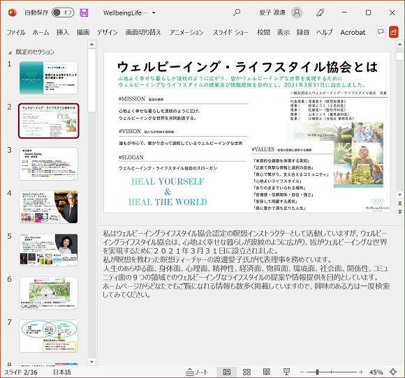405x378 pixels.
Task: Open the file name dropdown arrow
Action: 154,13
